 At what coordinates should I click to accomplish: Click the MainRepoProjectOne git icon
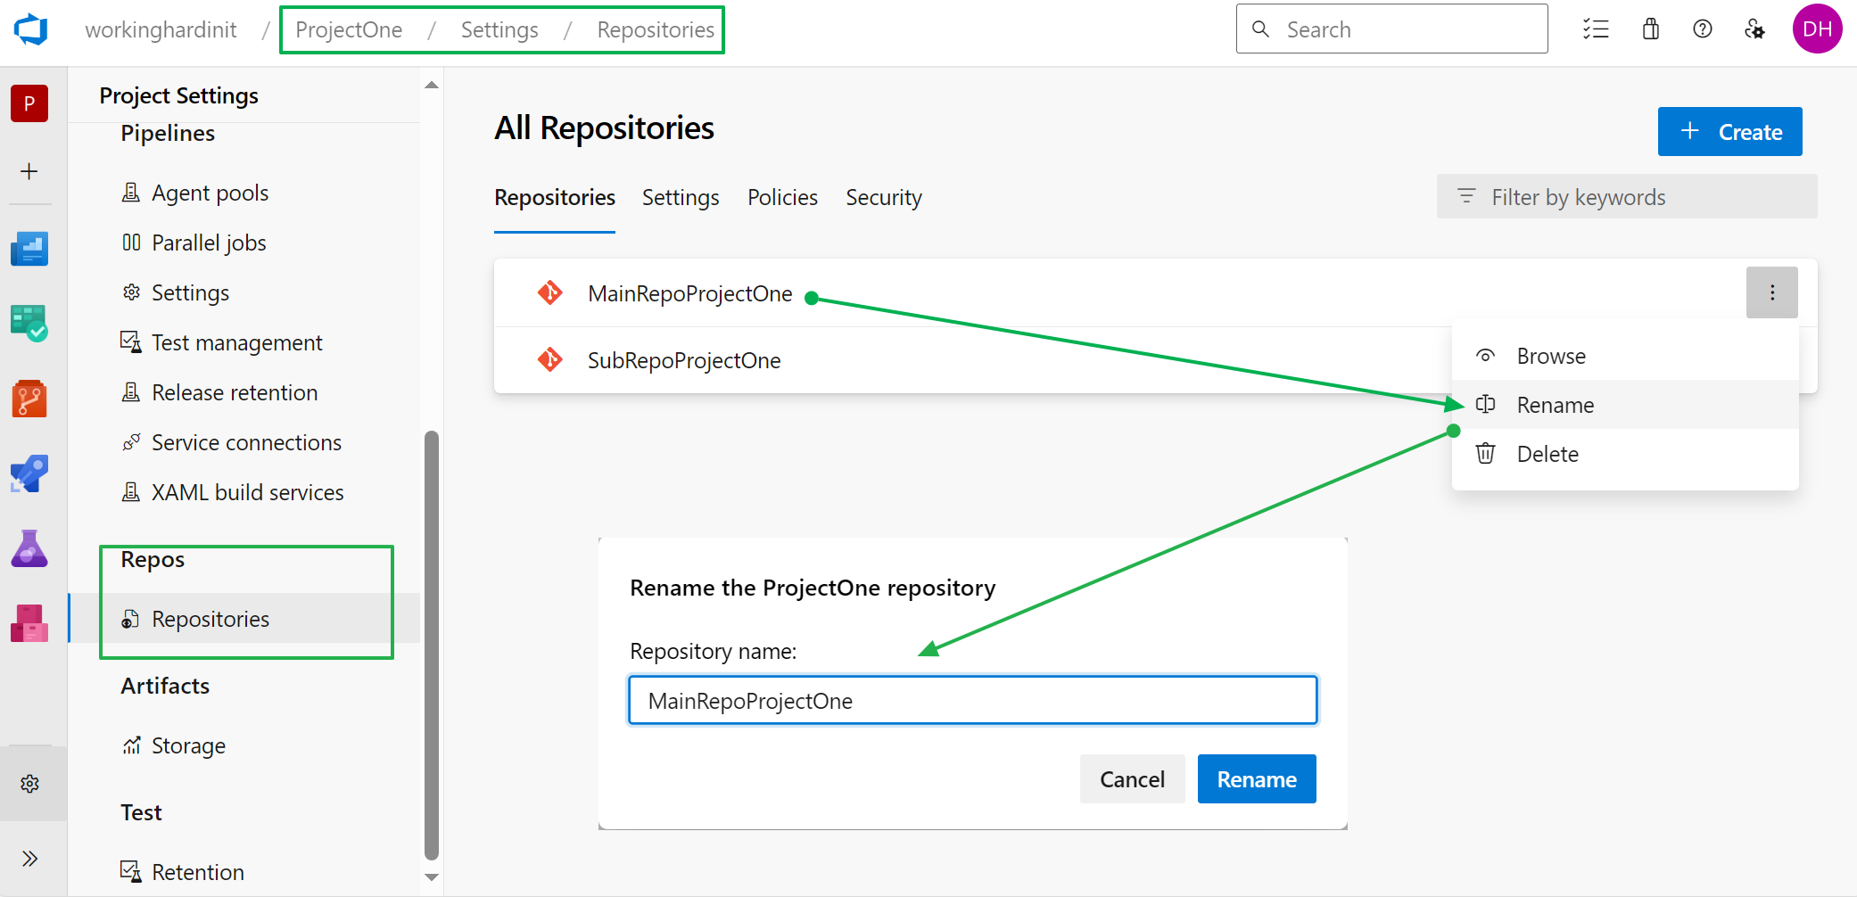pyautogui.click(x=550, y=292)
